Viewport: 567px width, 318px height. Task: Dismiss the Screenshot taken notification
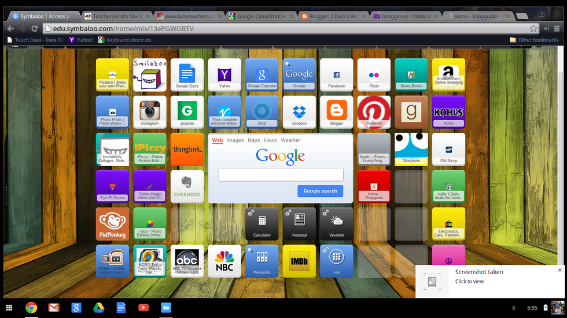pyautogui.click(x=560, y=270)
